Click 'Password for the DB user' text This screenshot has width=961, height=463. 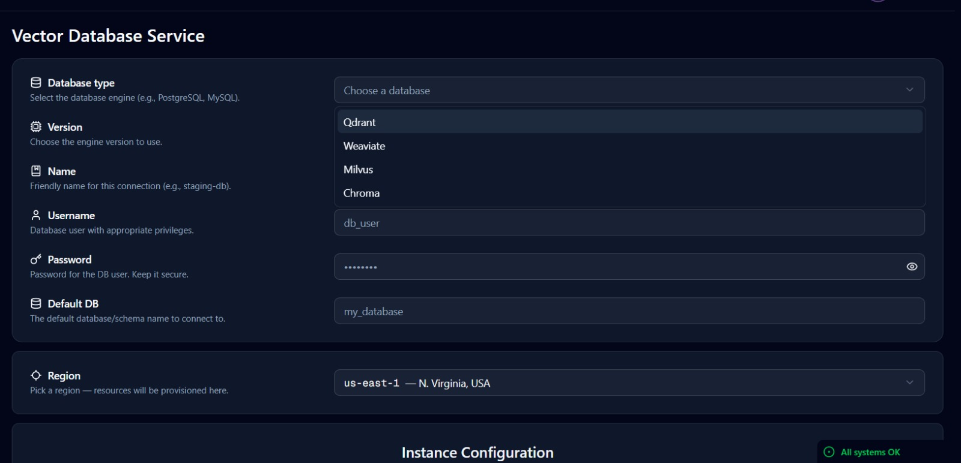[109, 274]
